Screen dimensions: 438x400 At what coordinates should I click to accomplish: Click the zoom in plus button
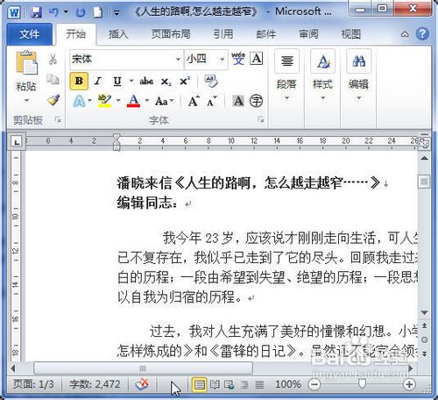coord(409,384)
